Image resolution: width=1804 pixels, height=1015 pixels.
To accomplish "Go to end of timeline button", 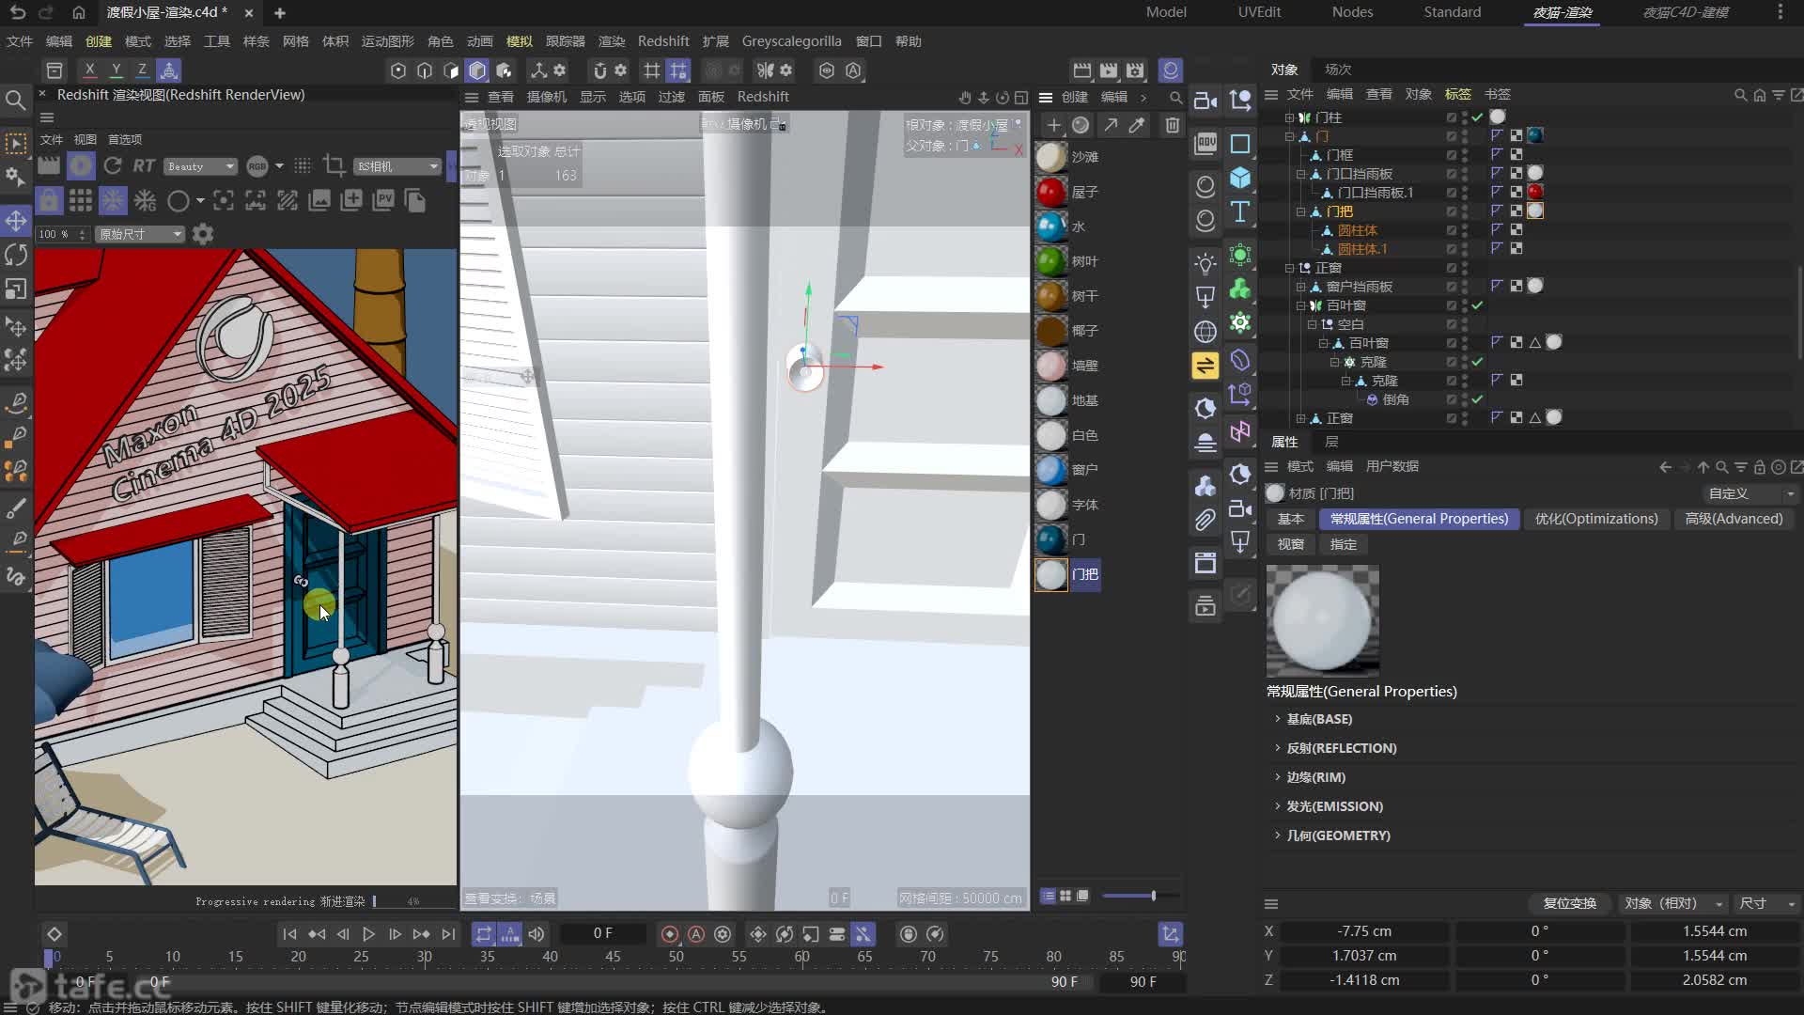I will [x=448, y=933].
